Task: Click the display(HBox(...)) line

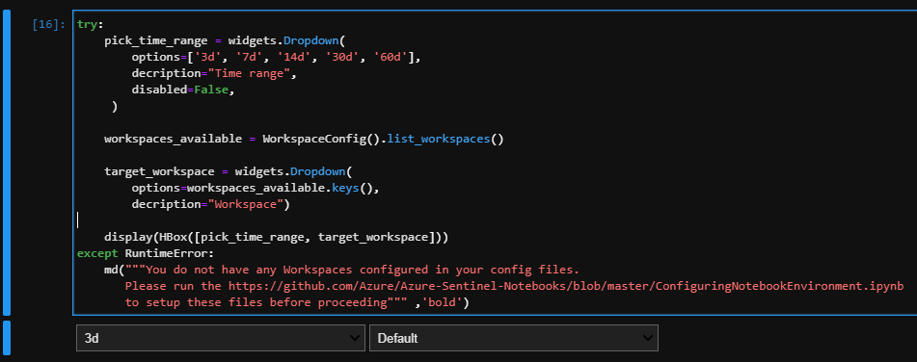Action: (x=276, y=237)
